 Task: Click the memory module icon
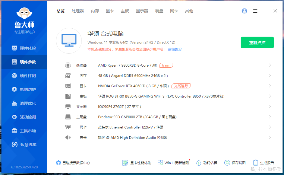click(x=68, y=76)
